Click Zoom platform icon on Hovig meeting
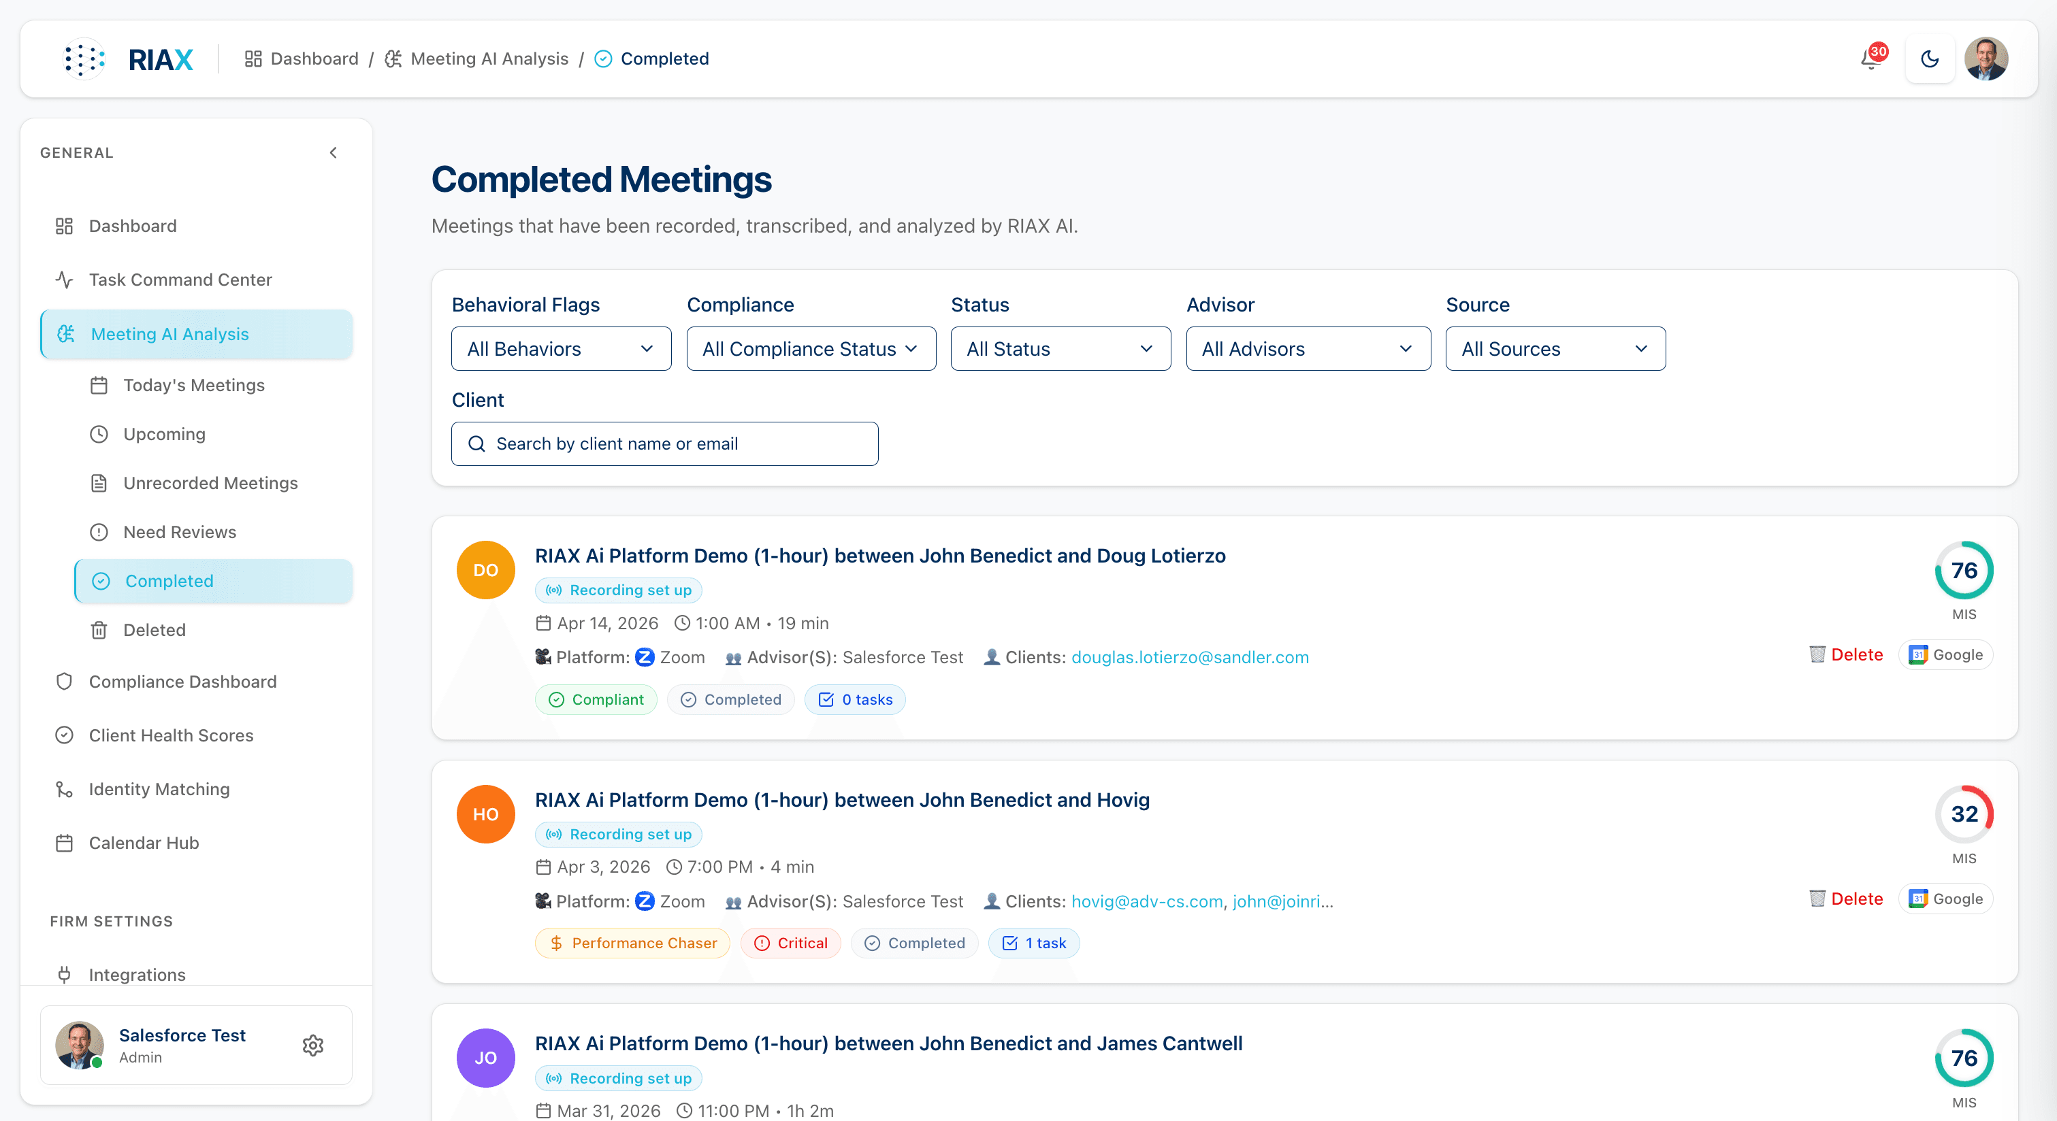The height and width of the screenshot is (1121, 2057). [x=645, y=901]
